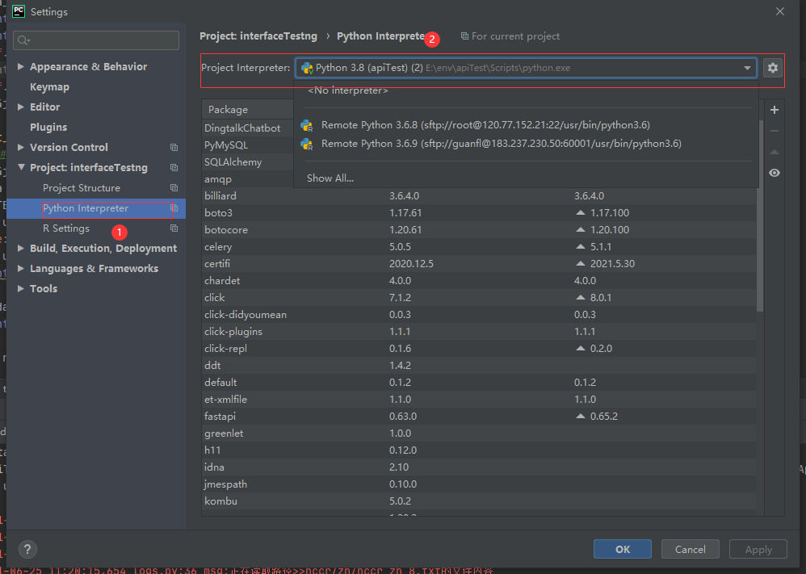Select the PyMySQL package row
Viewport: 806px width, 574px height.
[x=248, y=145]
